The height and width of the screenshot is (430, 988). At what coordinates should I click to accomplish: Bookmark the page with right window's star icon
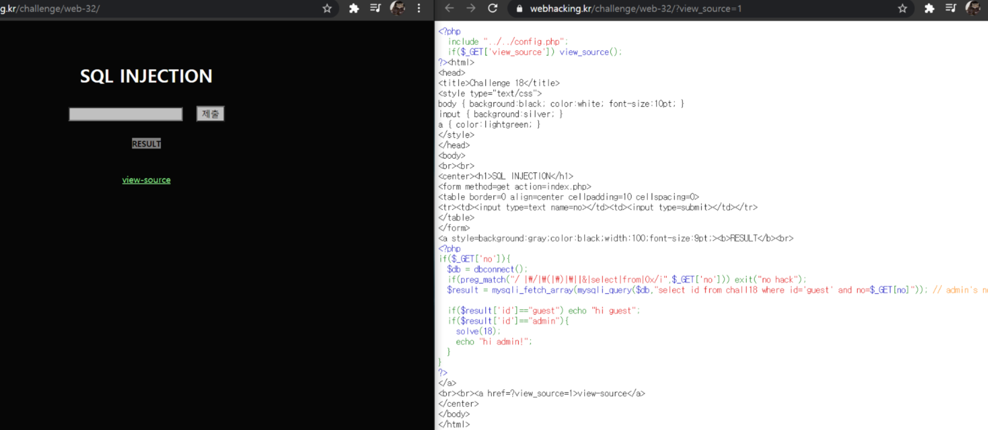click(x=902, y=8)
